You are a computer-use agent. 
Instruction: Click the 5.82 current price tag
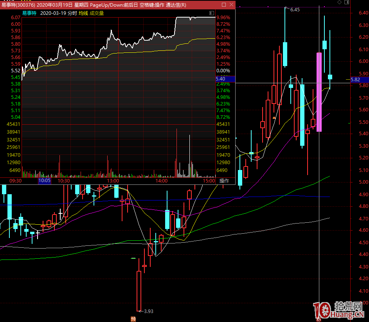(355, 80)
